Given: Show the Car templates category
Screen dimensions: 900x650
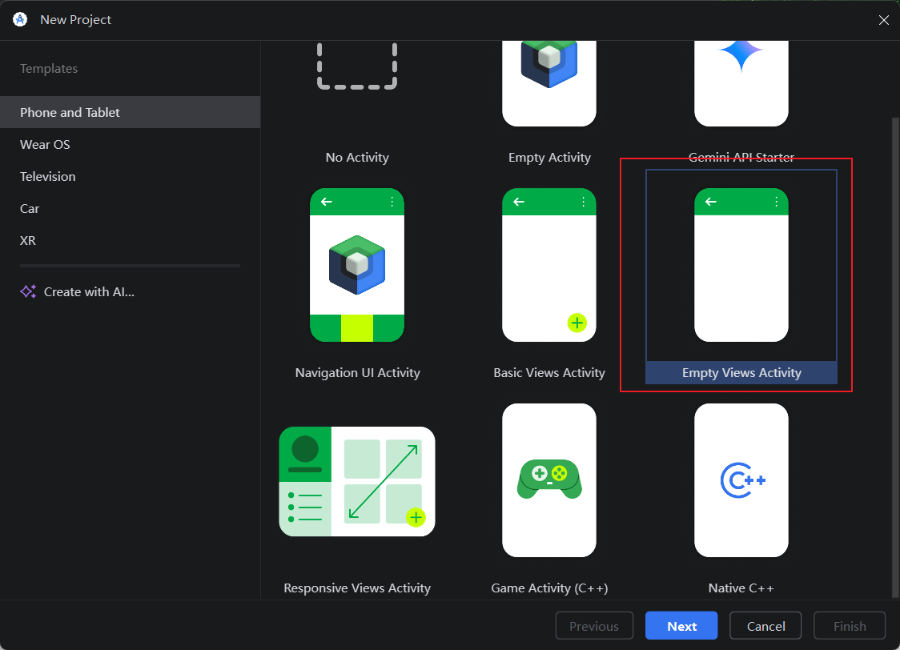Looking at the screenshot, I should pyautogui.click(x=131, y=208).
